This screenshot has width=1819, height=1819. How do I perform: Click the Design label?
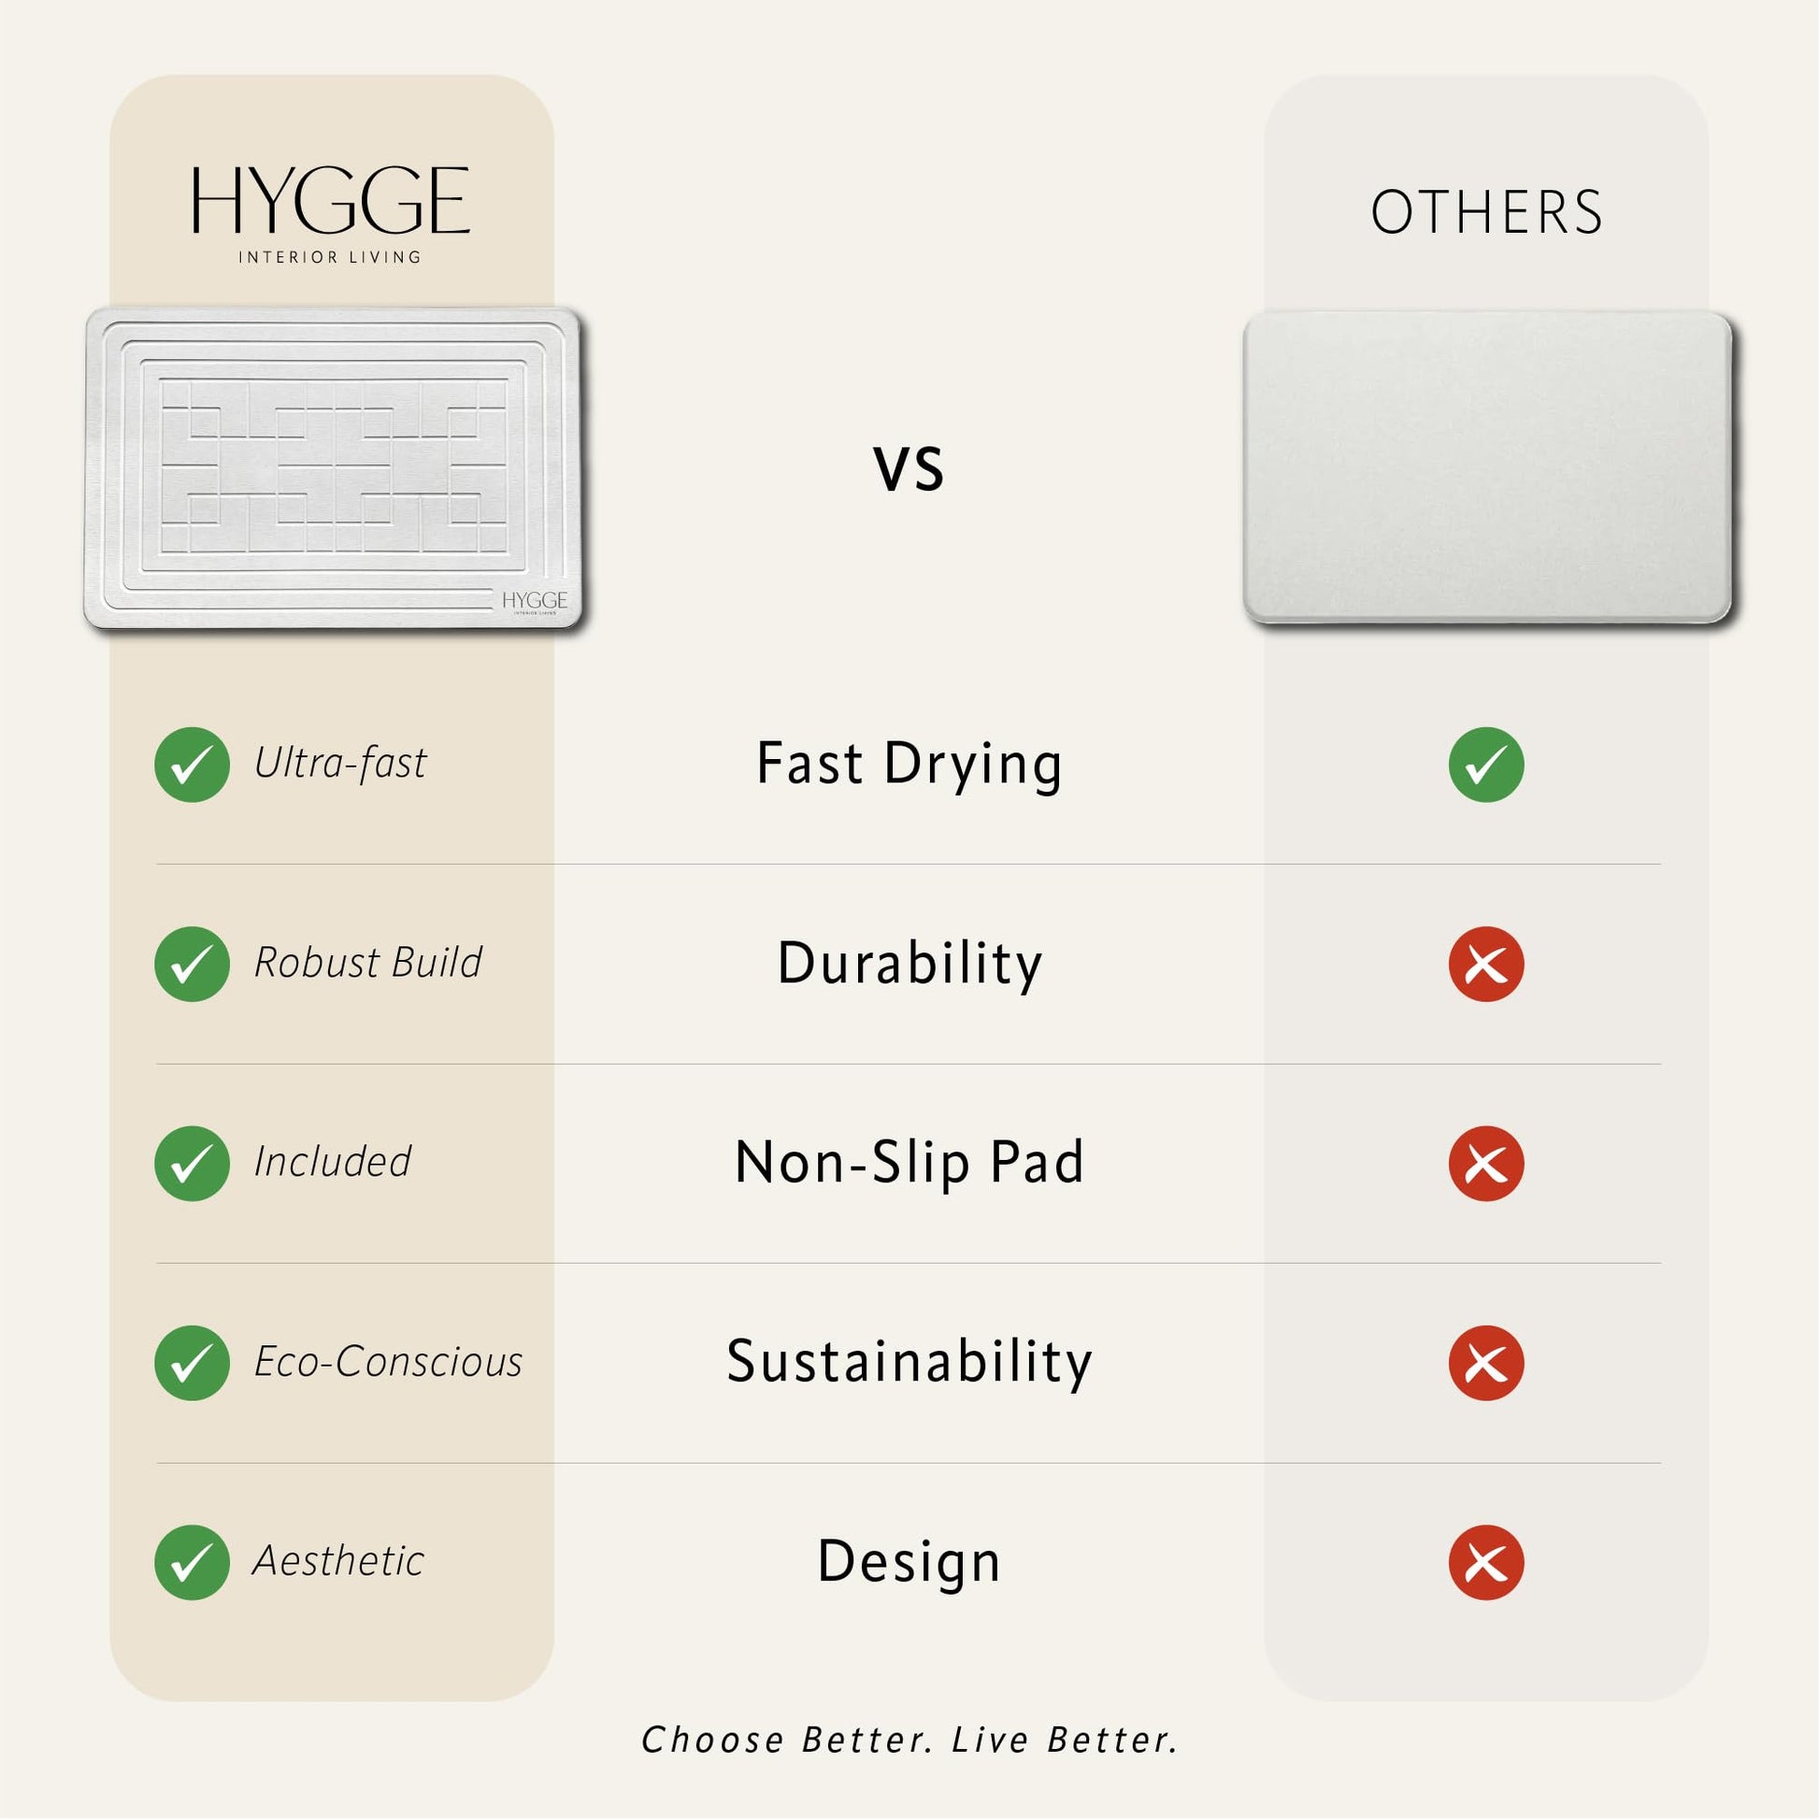click(x=909, y=1563)
